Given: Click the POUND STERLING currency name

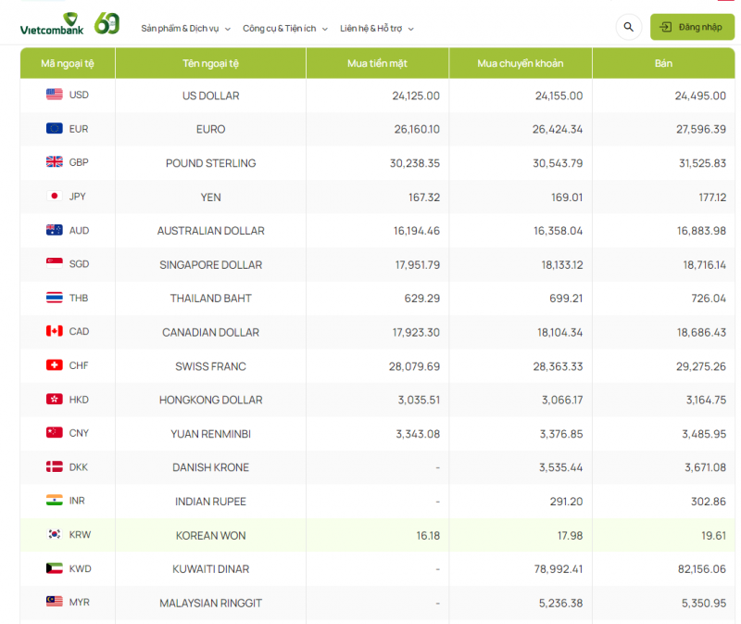Looking at the screenshot, I should coord(210,163).
